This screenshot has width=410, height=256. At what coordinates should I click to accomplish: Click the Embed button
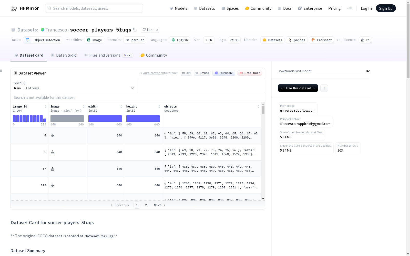202,73
